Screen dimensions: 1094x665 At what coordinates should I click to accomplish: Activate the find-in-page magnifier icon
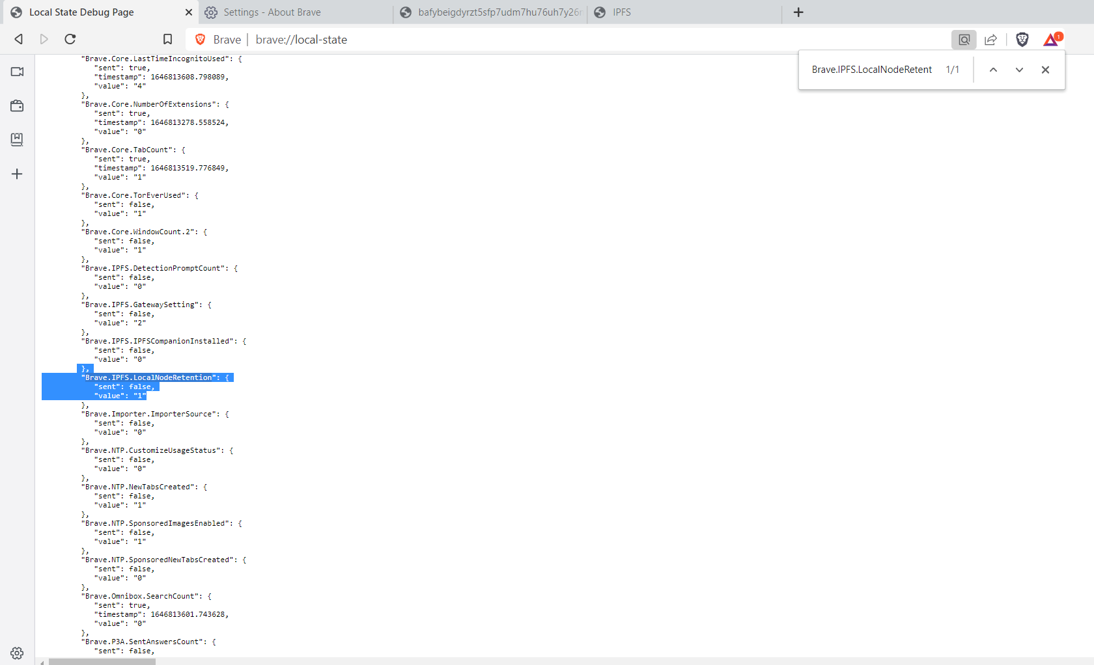964,39
